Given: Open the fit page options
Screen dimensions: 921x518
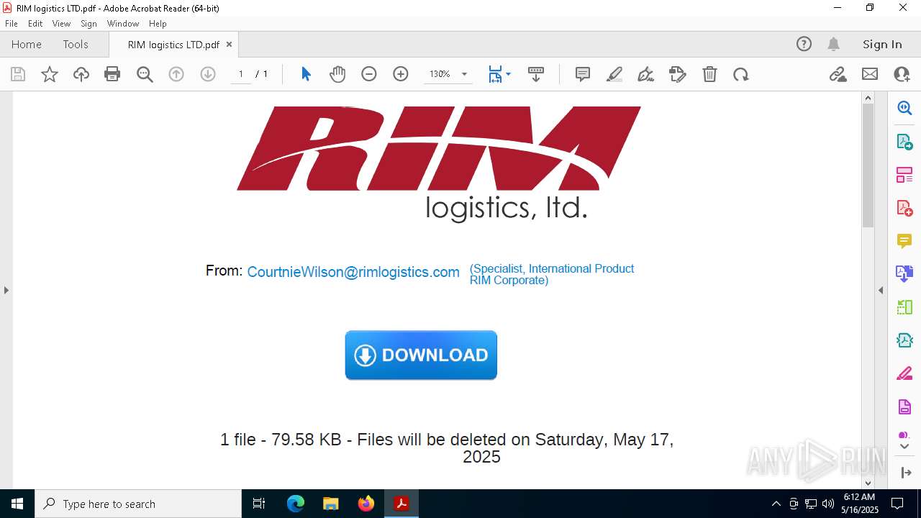Looking at the screenshot, I should pyautogui.click(x=499, y=74).
